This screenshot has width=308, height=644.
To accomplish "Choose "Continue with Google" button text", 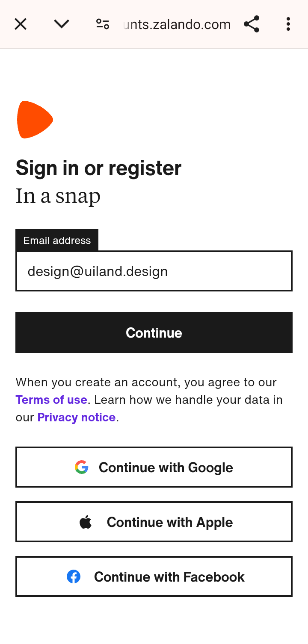I will coord(166,468).
